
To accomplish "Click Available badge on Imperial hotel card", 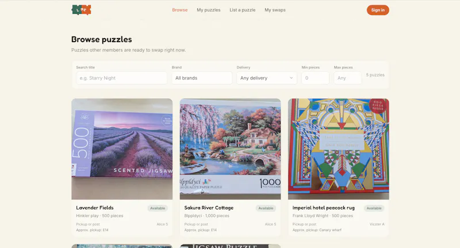I will [x=374, y=208].
